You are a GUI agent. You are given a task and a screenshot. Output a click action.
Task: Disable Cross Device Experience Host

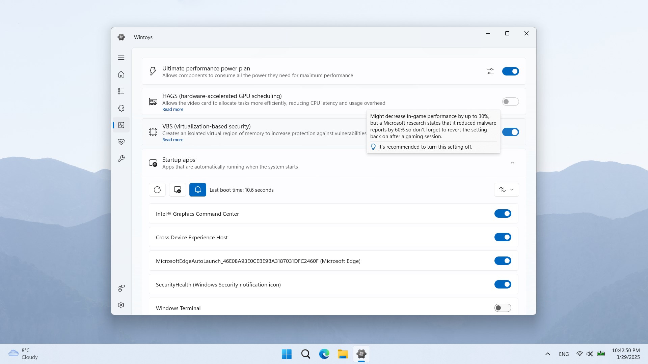[503, 237]
